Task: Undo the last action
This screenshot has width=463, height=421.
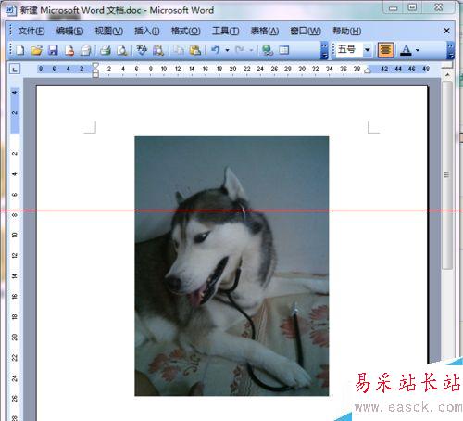Action: point(216,50)
